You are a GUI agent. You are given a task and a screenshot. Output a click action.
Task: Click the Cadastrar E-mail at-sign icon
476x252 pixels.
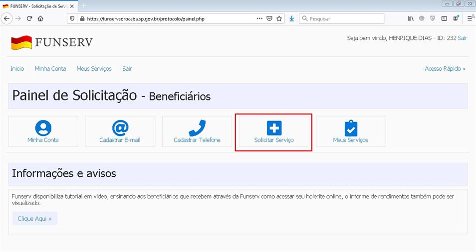coord(120,128)
